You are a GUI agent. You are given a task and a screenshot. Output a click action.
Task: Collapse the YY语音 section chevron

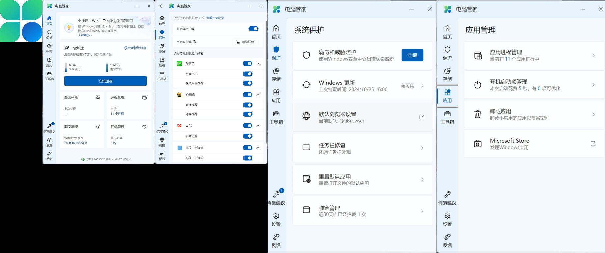pos(258,95)
